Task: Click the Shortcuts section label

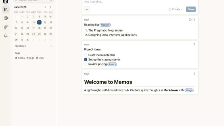Action: 20,46
